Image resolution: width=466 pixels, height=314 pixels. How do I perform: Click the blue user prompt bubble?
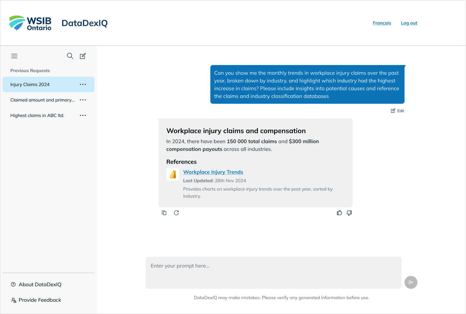(x=307, y=85)
